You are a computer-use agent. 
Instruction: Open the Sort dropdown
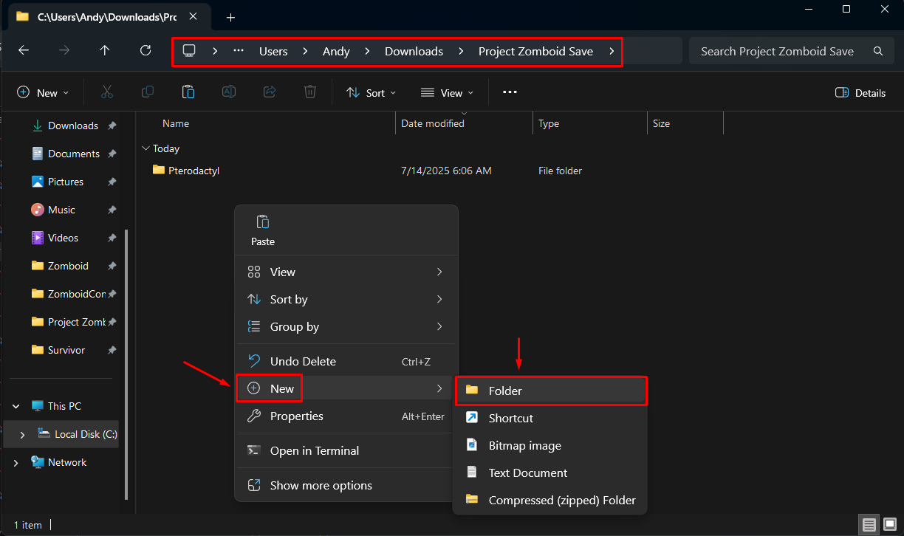[x=371, y=92]
